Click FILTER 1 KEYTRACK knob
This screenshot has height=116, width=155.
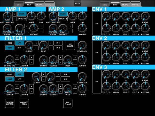tap(82, 45)
